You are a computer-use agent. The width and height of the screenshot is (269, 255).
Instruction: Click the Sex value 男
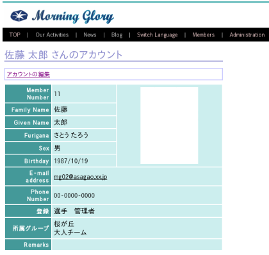pos(57,148)
